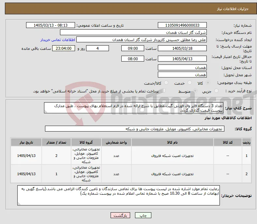
Task: Click the delivery province field همدان
Action: pyautogui.click(x=182, y=67)
